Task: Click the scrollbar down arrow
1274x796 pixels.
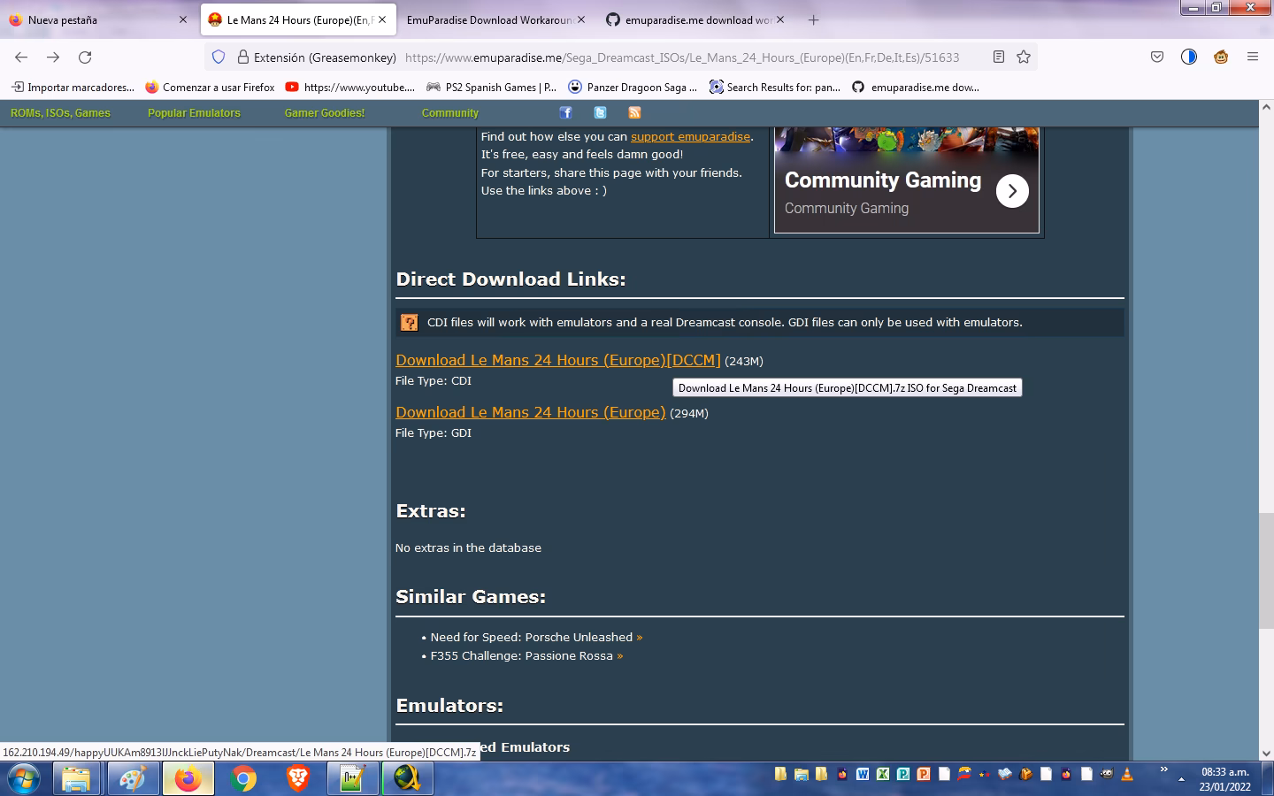Action: point(1266,754)
